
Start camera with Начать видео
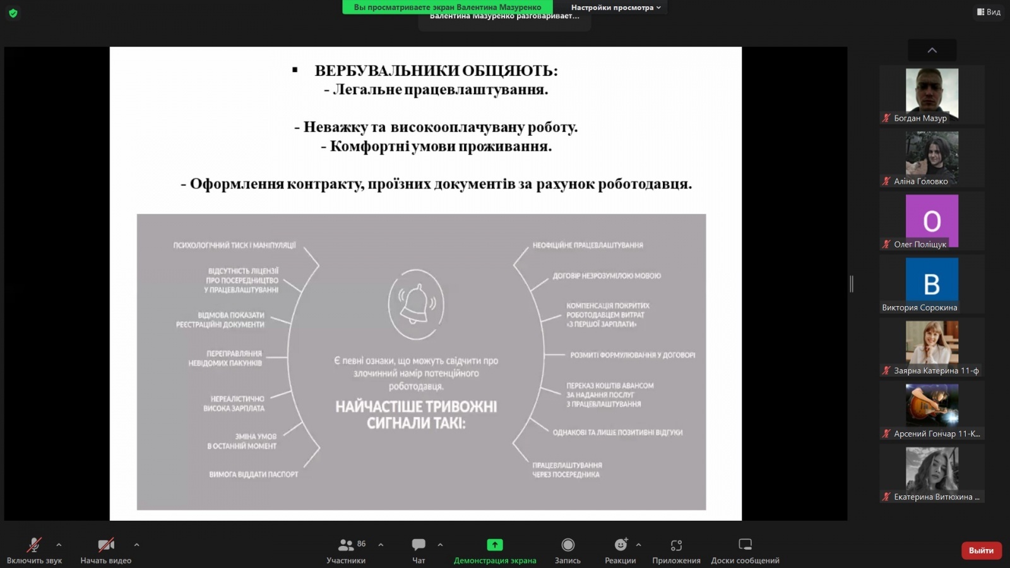pyautogui.click(x=105, y=550)
